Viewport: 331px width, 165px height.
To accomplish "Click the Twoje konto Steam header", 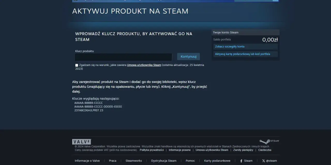I will pyautogui.click(x=246, y=32).
